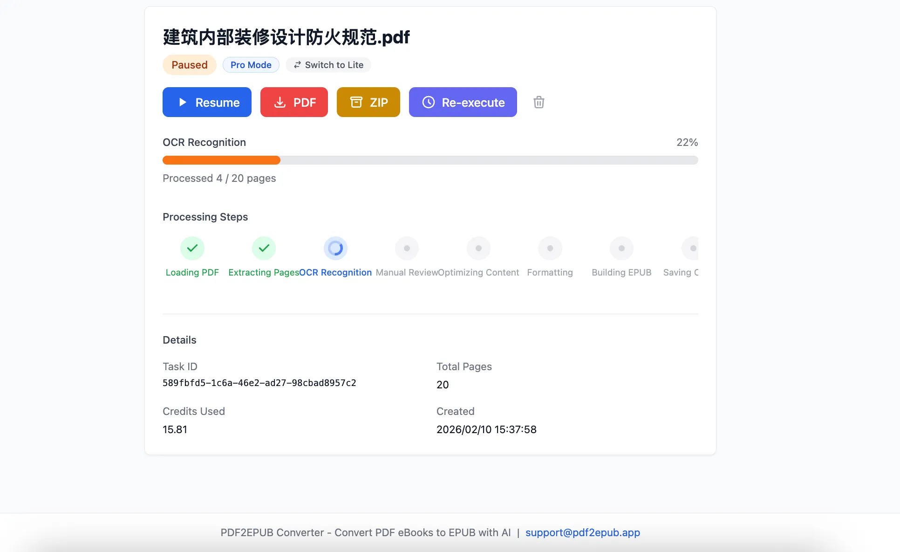Click the Building EPUB step icon
This screenshot has width=900, height=552.
click(x=621, y=248)
